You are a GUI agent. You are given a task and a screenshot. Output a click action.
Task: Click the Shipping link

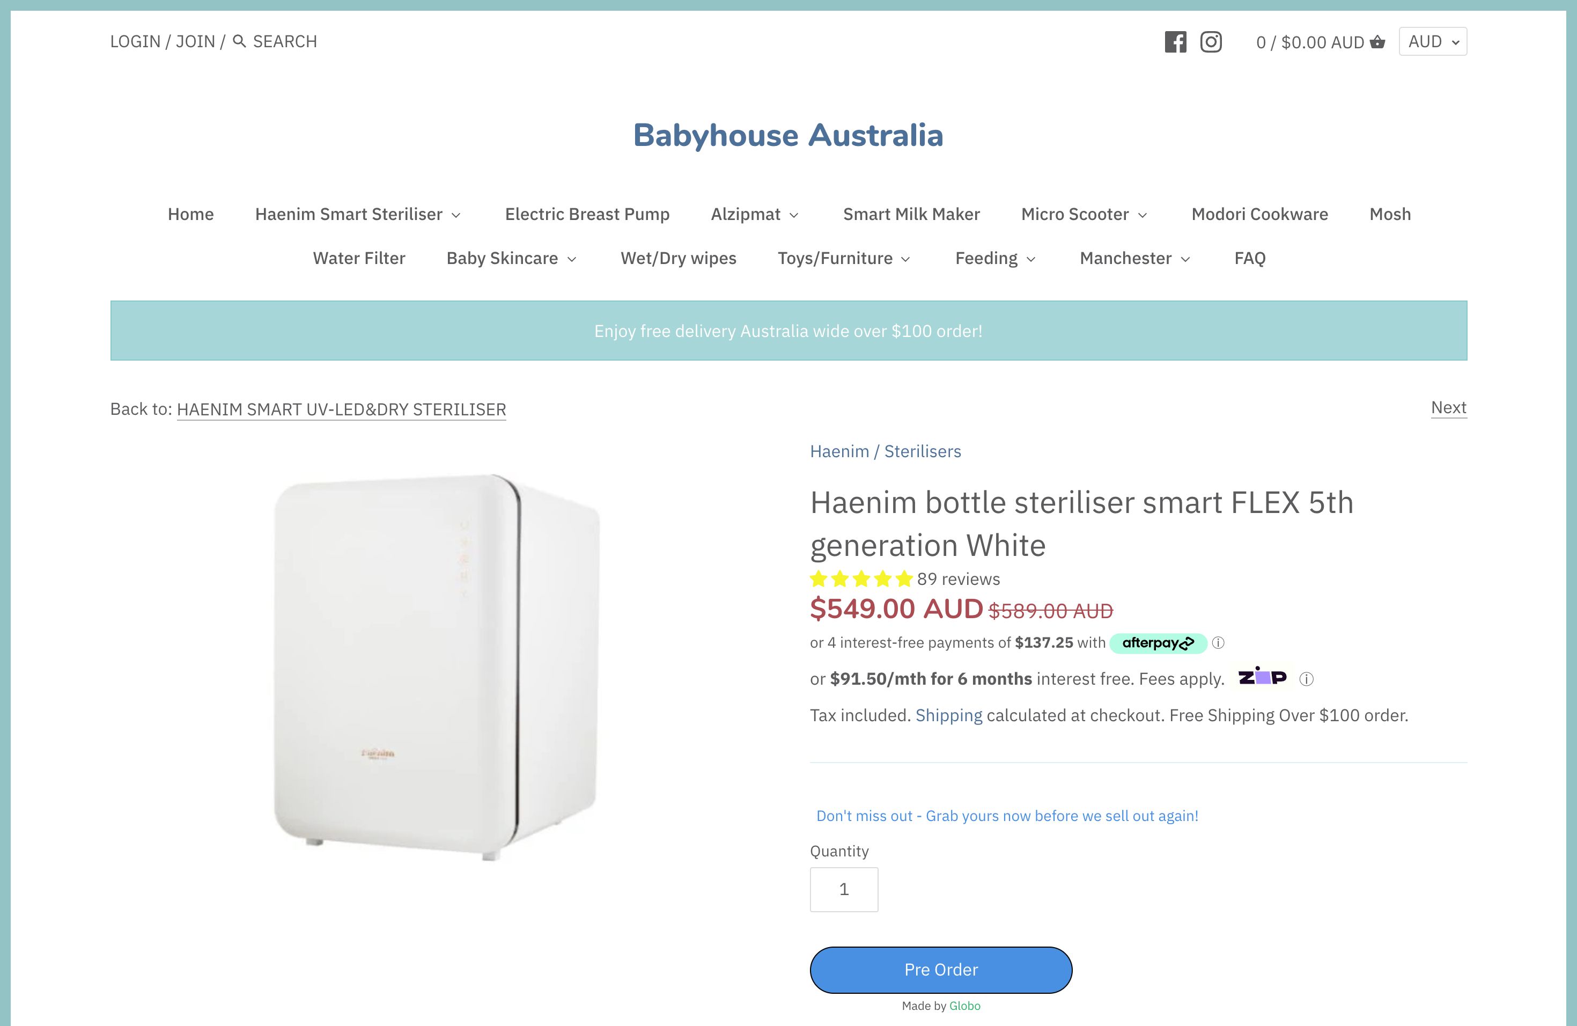tap(948, 715)
